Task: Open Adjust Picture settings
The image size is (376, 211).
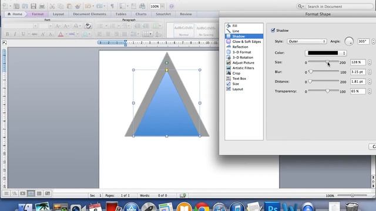Action: pyautogui.click(x=244, y=63)
